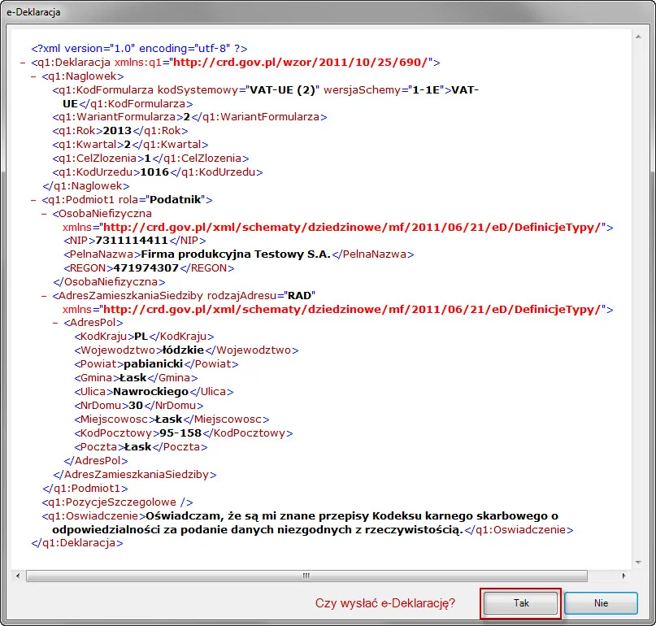This screenshot has height=626, width=656.
Task: Click the RAD address type value
Action: 299,296
